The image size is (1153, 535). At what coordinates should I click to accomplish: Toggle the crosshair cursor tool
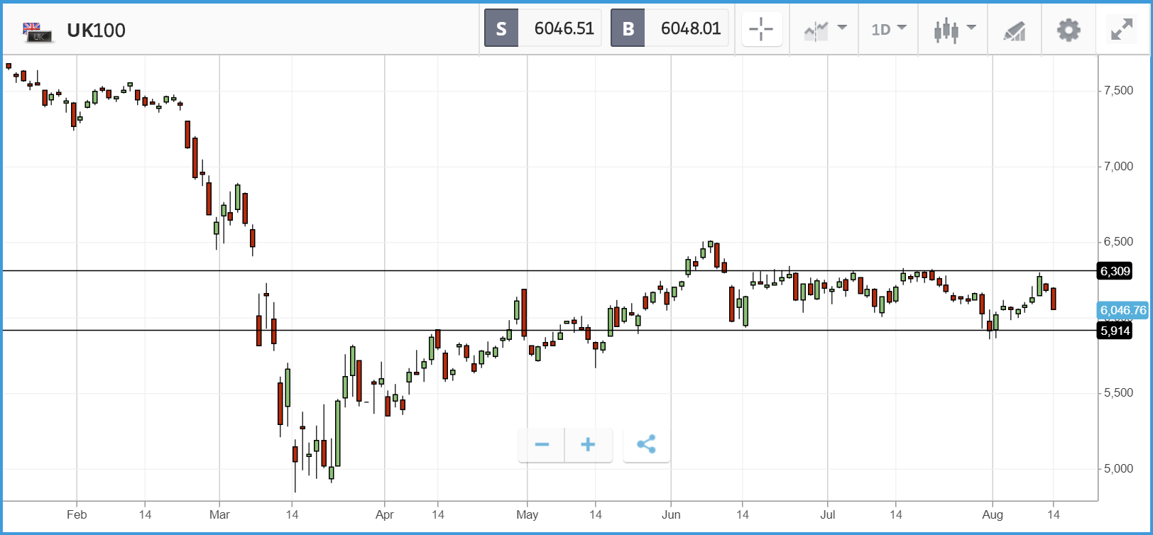click(x=761, y=29)
